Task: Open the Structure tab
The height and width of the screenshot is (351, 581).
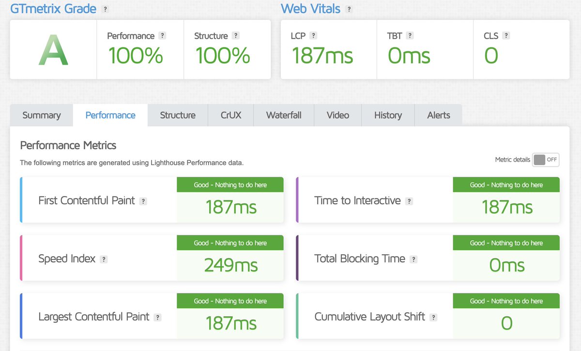Action: (x=178, y=115)
